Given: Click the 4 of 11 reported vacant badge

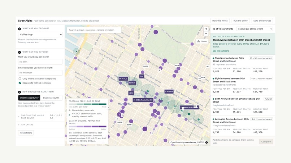Looking at the screenshot, I should coord(261,119).
